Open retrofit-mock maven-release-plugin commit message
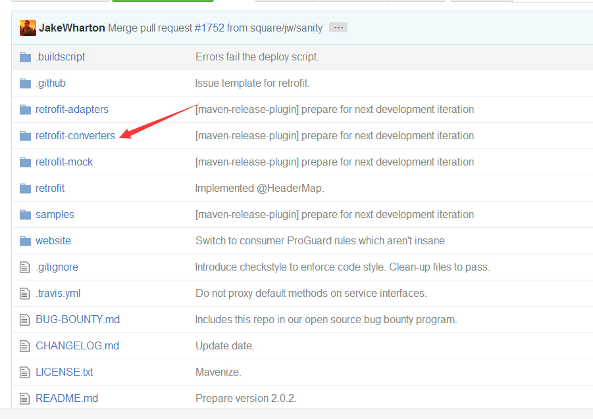This screenshot has width=593, height=419. point(334,162)
